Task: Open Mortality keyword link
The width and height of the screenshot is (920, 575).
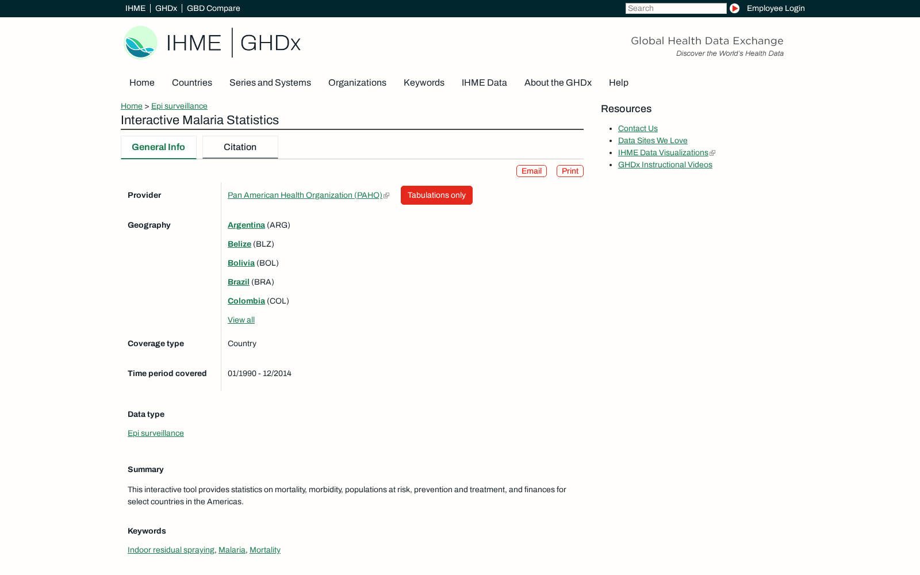Action: (x=265, y=550)
